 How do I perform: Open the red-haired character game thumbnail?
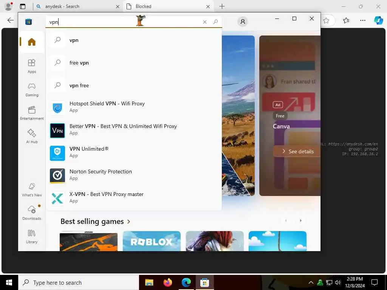coord(215,241)
